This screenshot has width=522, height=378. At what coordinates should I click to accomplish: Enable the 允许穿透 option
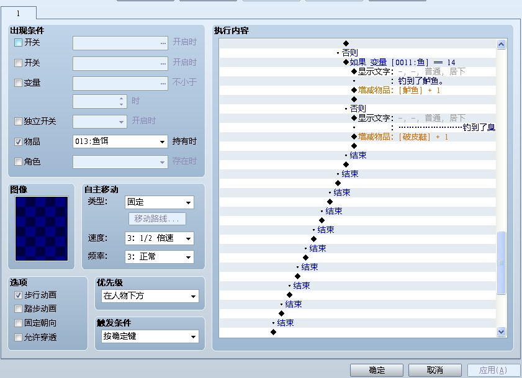[x=18, y=338]
